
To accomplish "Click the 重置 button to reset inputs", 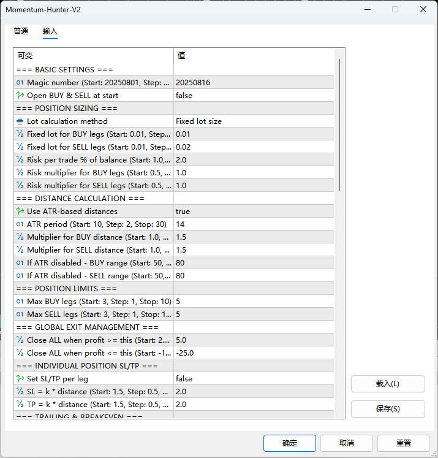I will pos(403,443).
